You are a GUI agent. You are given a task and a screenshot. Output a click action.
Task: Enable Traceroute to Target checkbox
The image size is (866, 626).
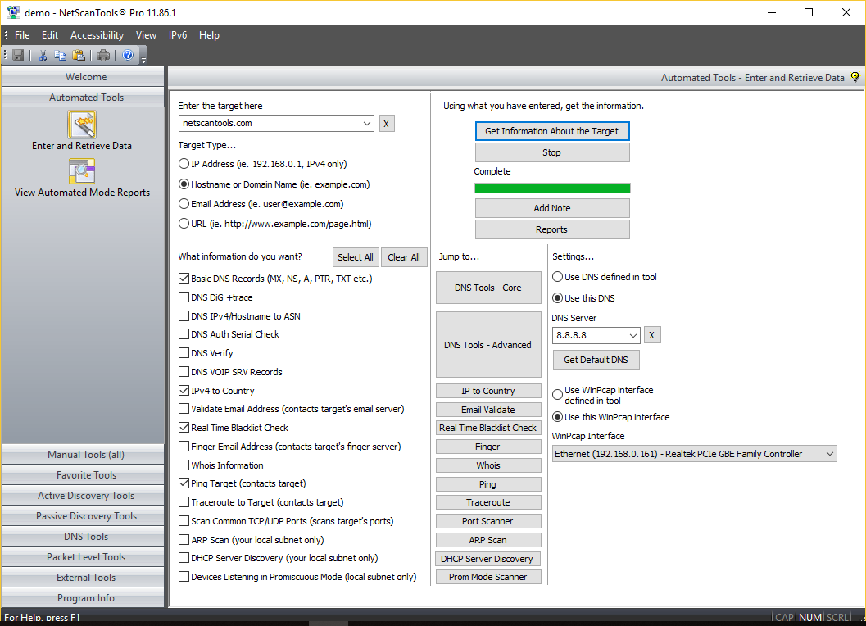pyautogui.click(x=184, y=503)
